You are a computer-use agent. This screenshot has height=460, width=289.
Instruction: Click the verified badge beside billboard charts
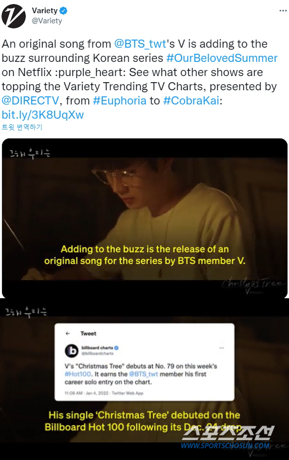point(116,347)
